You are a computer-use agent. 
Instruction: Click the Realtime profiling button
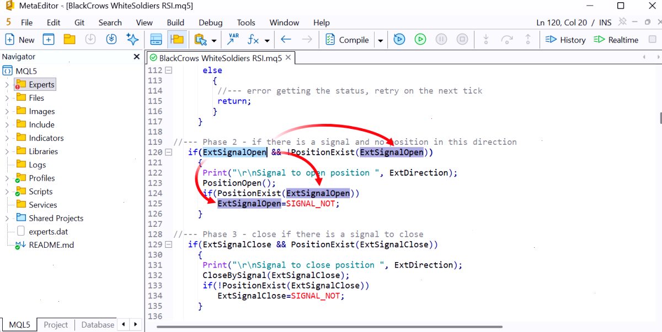pyautogui.click(x=616, y=40)
